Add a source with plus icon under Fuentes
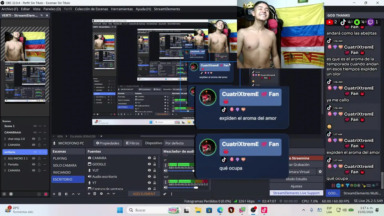Screen dimensions: 384x216 click(89, 194)
